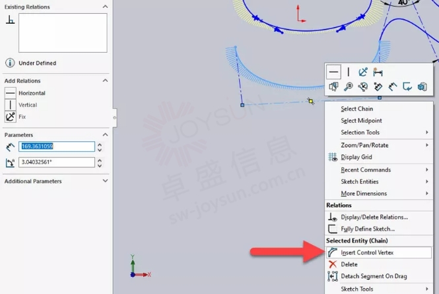Open the Selection Tools submenu arrow
Viewport: 439px width, 294px height.
click(427, 132)
